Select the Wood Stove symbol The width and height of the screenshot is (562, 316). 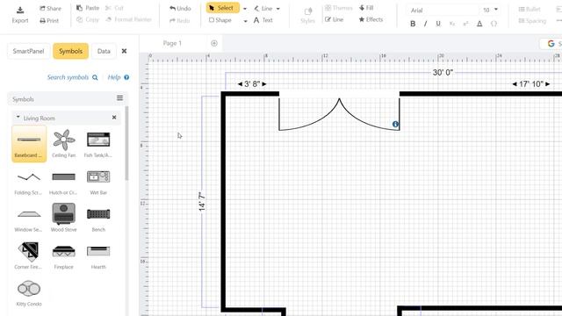(x=63, y=218)
